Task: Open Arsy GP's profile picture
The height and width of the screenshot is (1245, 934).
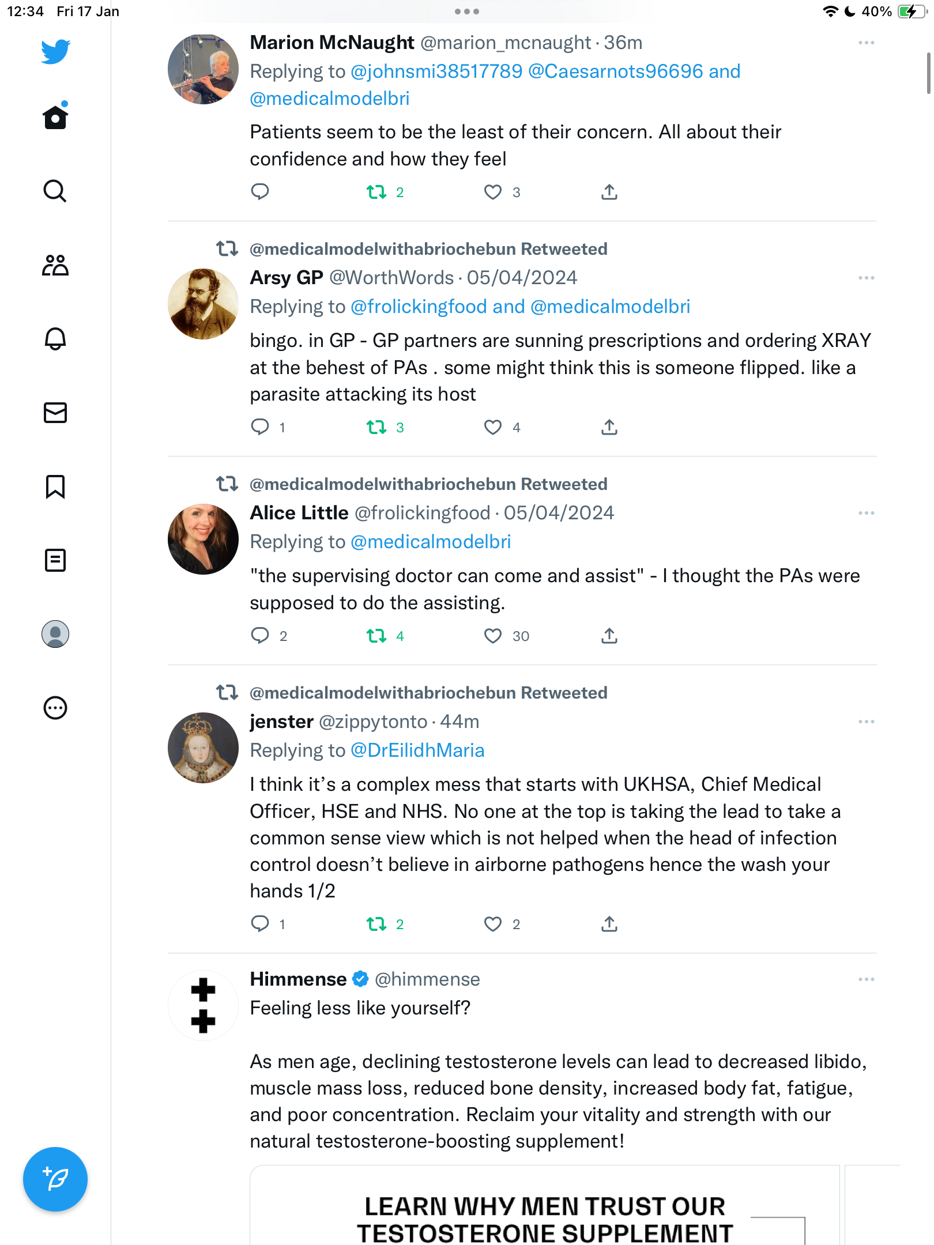Action: pos(203,304)
